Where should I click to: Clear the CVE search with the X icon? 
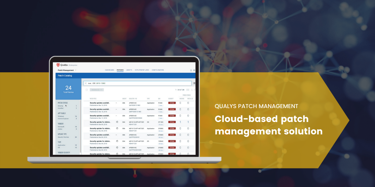(x=86, y=83)
